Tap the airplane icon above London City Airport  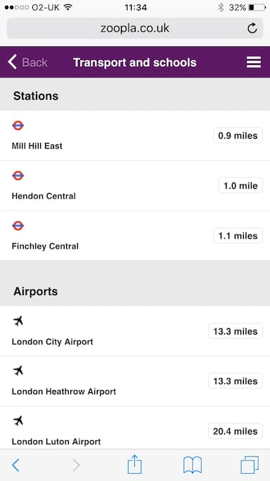coord(18,321)
